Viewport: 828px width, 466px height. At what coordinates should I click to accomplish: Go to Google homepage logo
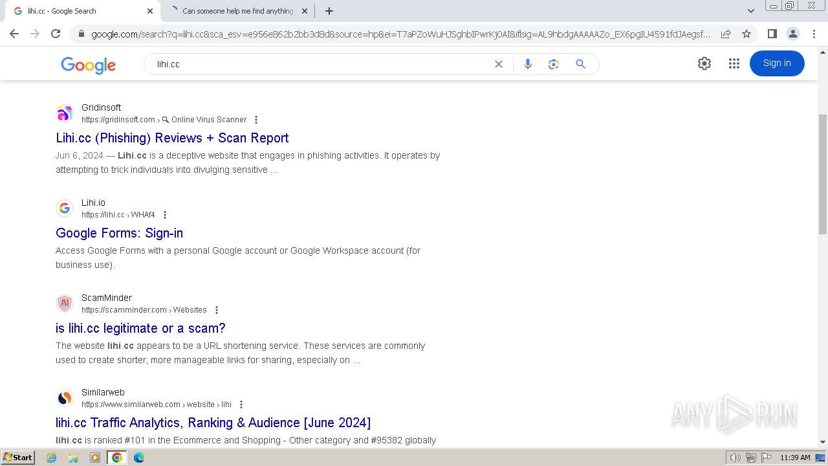coord(88,65)
